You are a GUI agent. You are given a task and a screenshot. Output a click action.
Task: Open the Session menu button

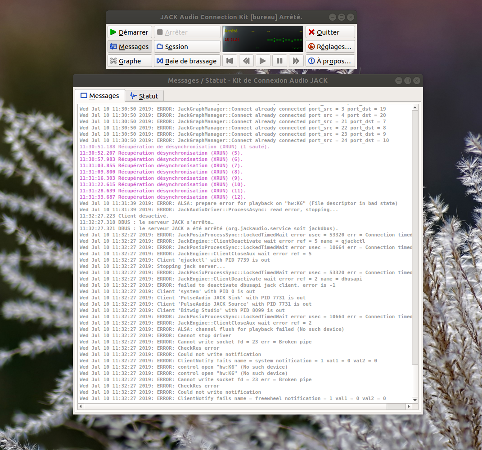(x=187, y=47)
